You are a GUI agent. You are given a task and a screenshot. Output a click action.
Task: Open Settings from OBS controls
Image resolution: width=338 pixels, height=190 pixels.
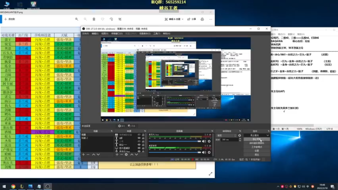[x=257, y=151]
